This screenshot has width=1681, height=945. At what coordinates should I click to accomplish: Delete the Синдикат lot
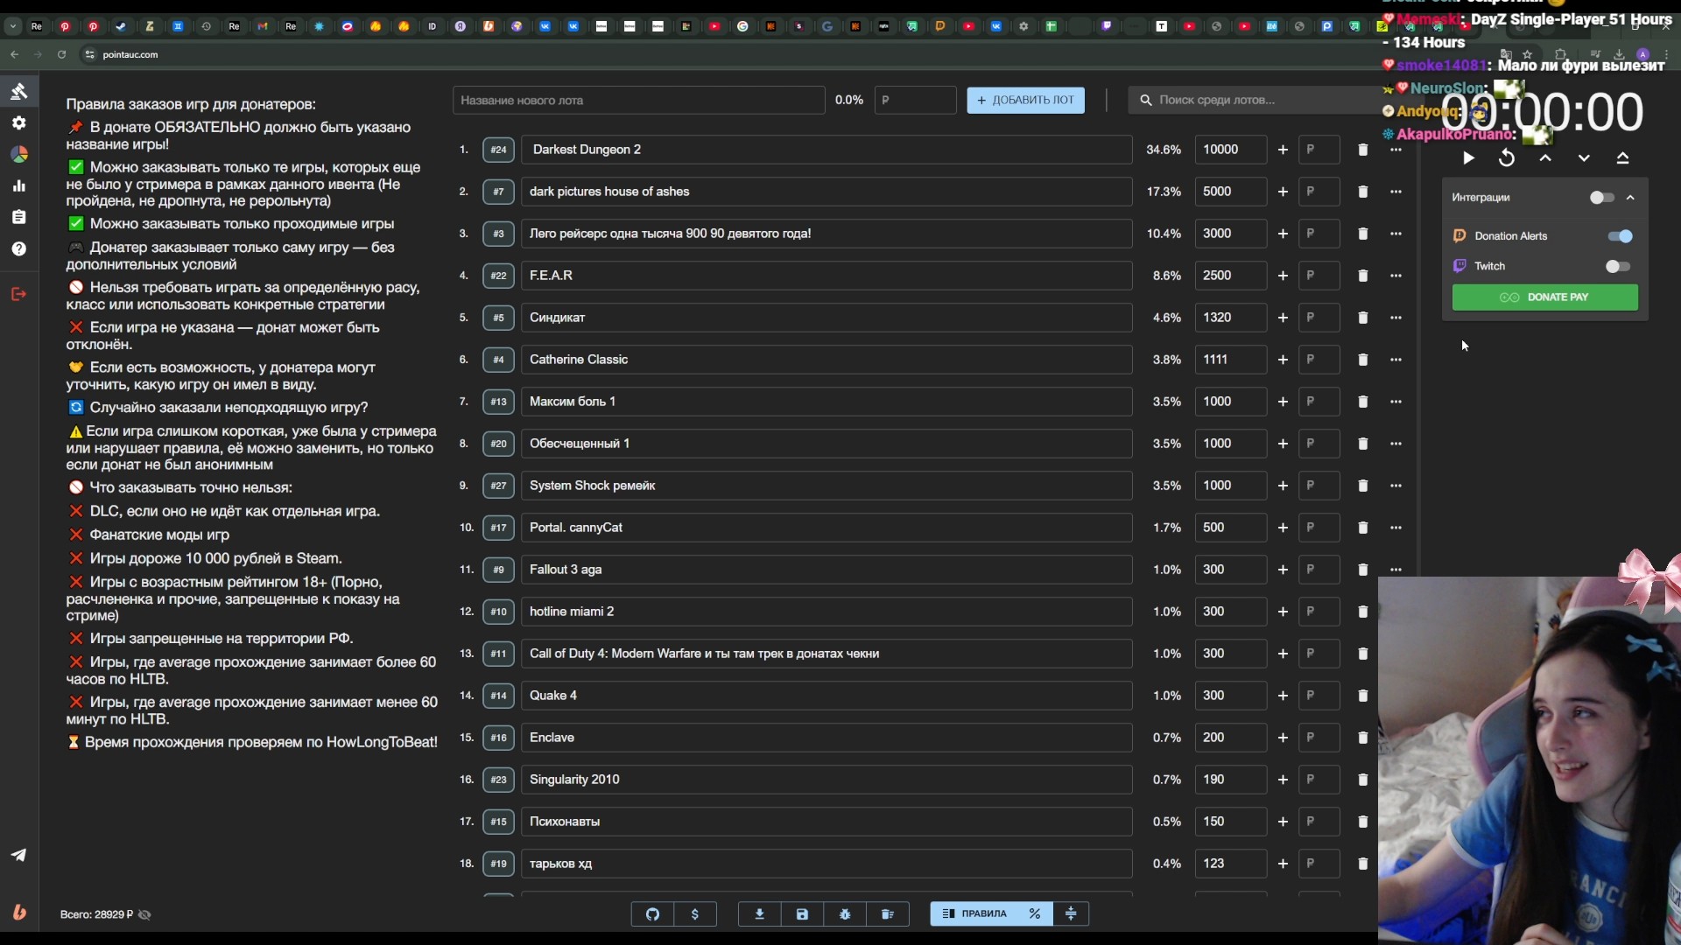(x=1362, y=318)
